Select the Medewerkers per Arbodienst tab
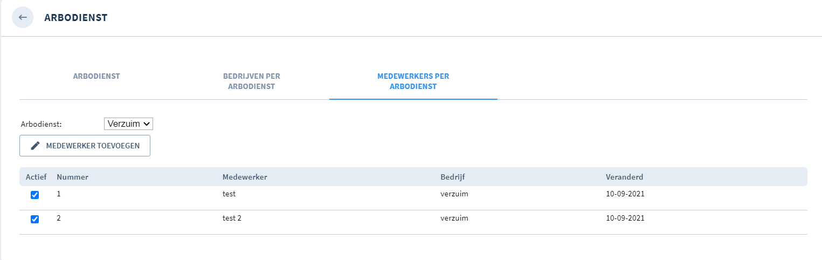The width and height of the screenshot is (822, 260). coord(413,81)
